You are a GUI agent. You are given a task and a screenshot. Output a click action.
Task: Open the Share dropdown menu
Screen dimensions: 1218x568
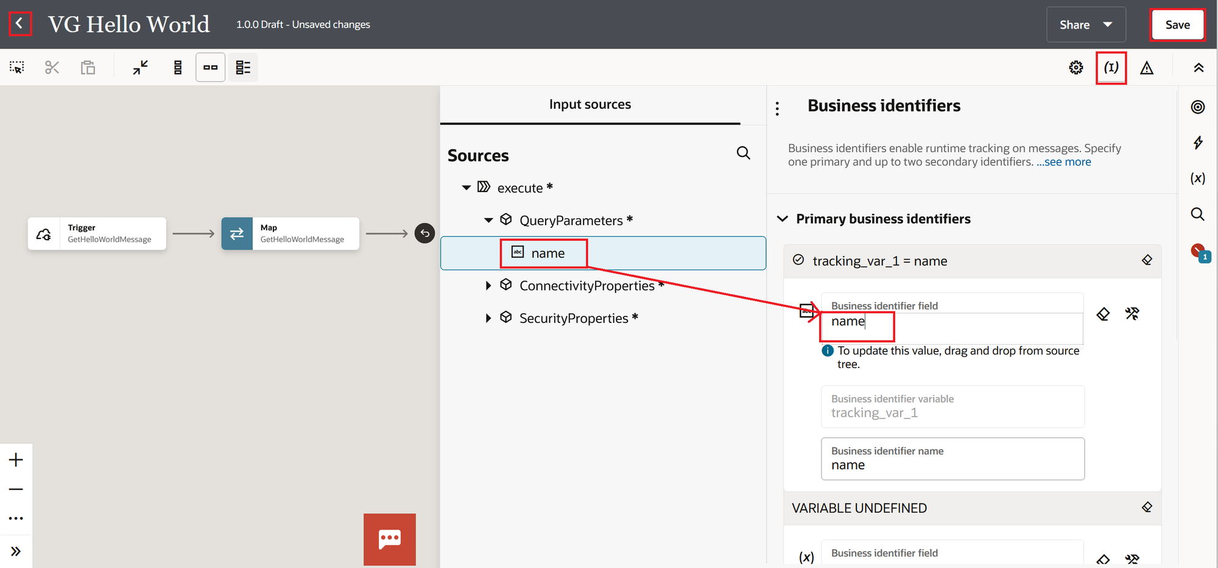1085,25
